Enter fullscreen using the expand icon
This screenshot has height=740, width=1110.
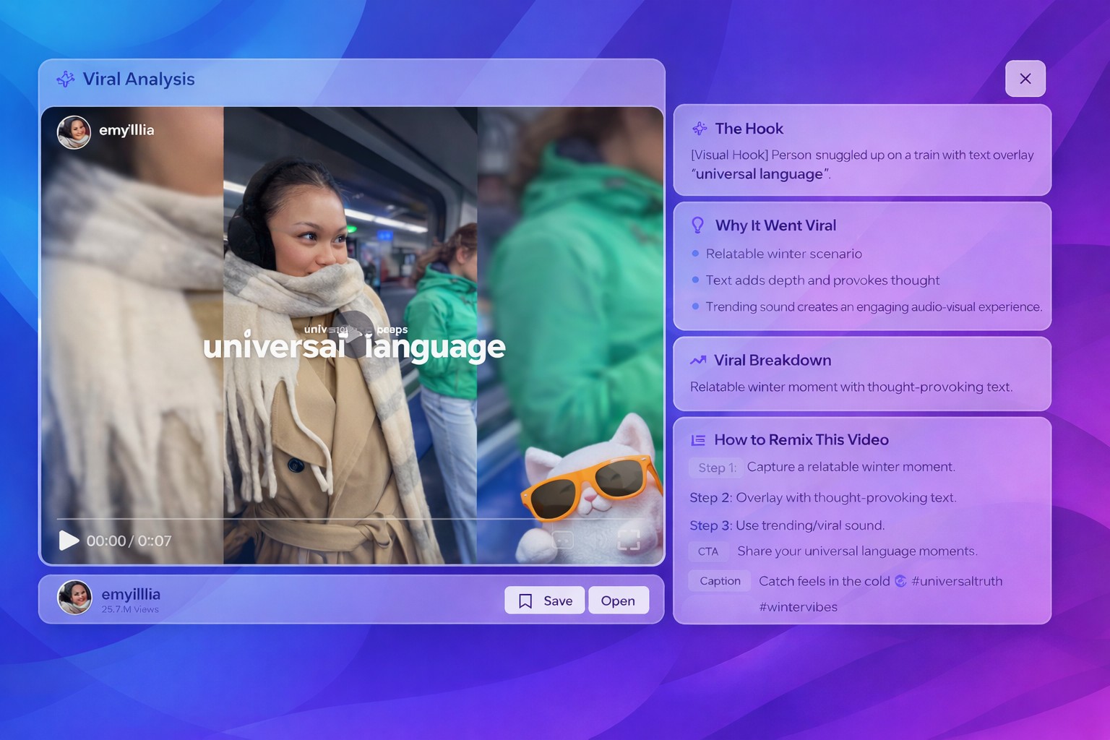tap(629, 538)
